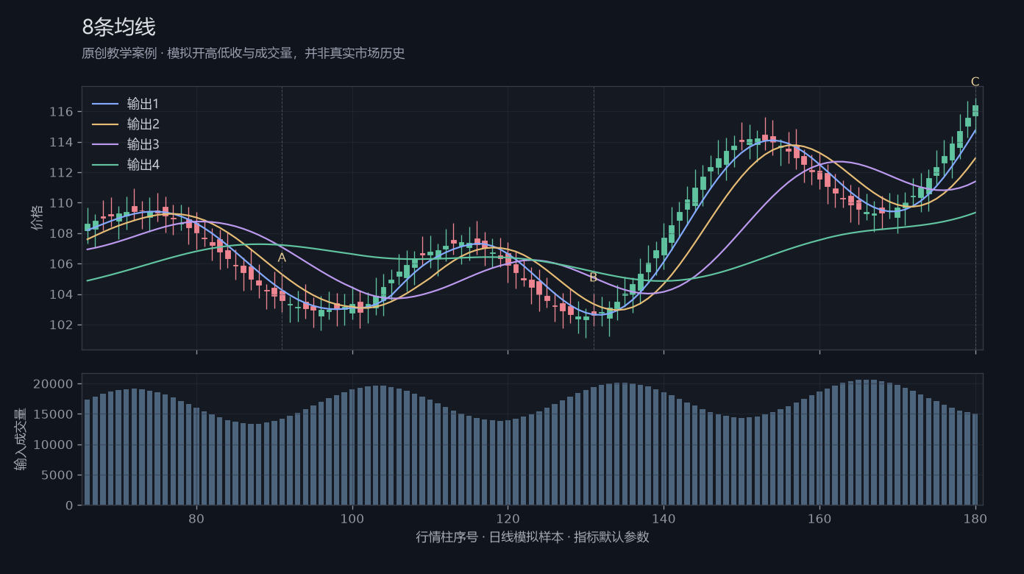Click x-axis tick label 80

(x=196, y=518)
